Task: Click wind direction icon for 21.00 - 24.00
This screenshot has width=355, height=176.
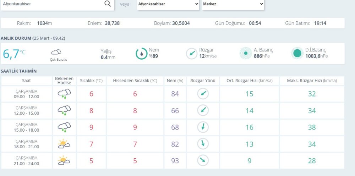Action: (x=203, y=160)
